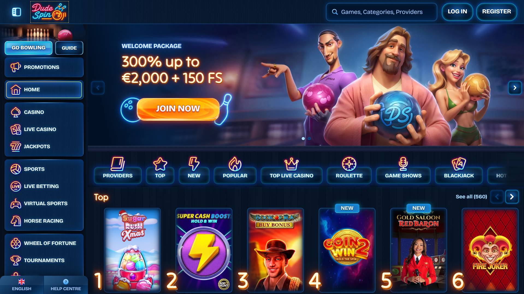Open the Book of Ra game thumbnail

coord(275,250)
